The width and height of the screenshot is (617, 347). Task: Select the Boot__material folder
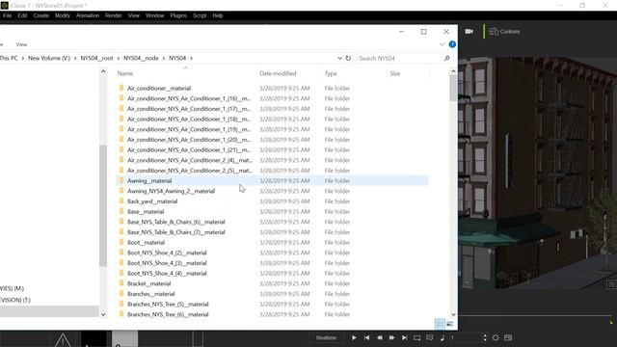(x=146, y=242)
